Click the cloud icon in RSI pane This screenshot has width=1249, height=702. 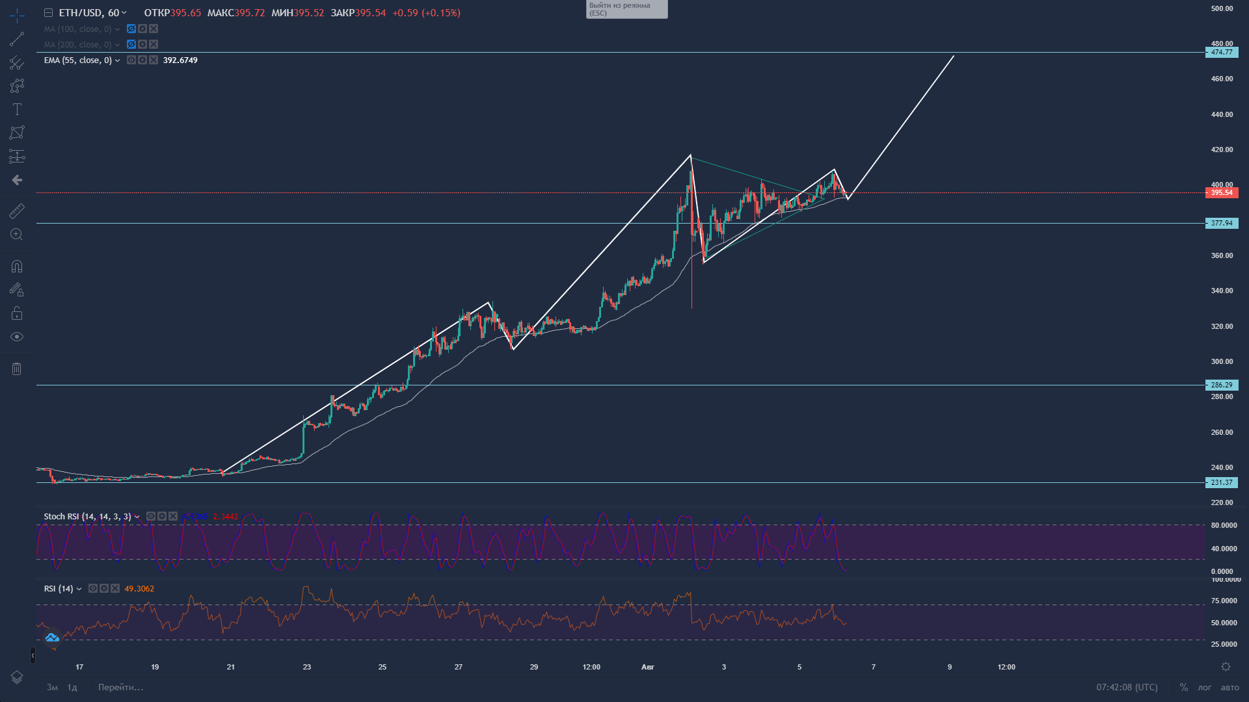(52, 638)
